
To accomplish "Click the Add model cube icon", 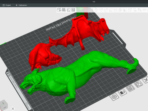I will (x=59, y=10).
